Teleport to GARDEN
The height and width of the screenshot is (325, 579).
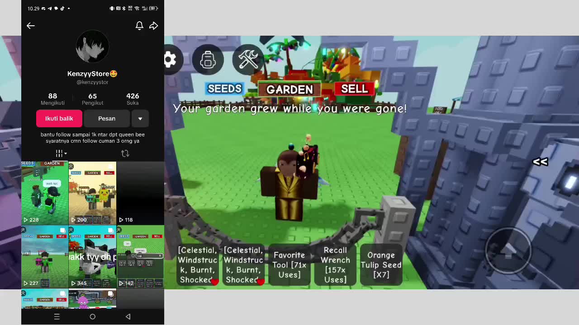(289, 89)
